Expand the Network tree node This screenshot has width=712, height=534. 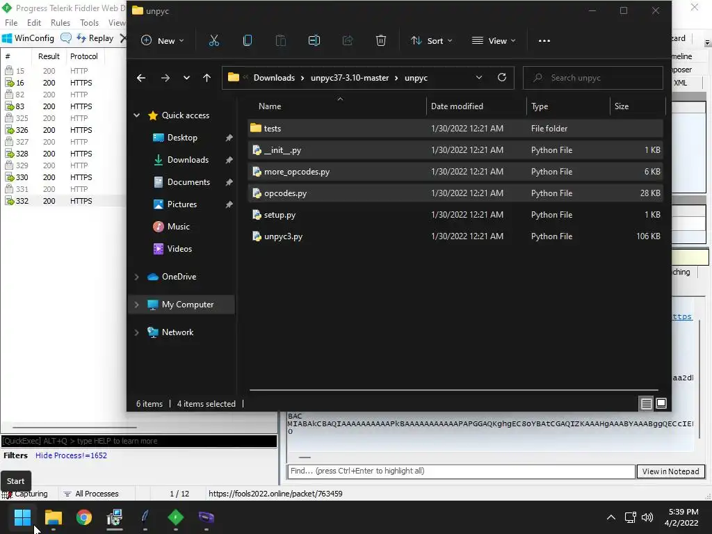(x=137, y=332)
